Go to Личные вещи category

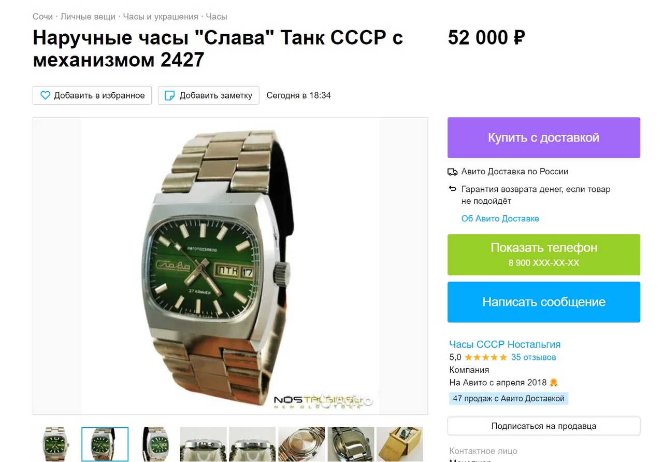88,17
